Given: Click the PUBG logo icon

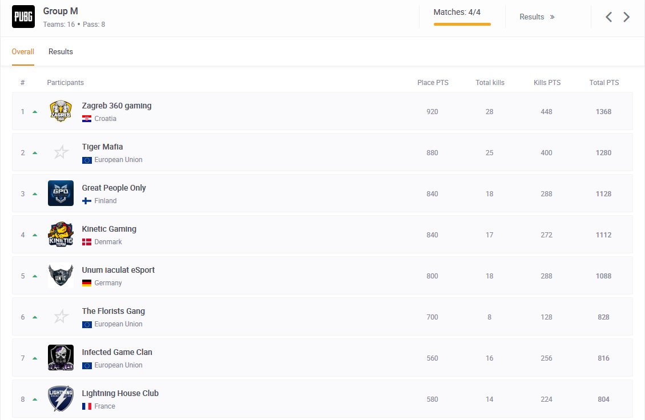Looking at the screenshot, I should click(23, 17).
